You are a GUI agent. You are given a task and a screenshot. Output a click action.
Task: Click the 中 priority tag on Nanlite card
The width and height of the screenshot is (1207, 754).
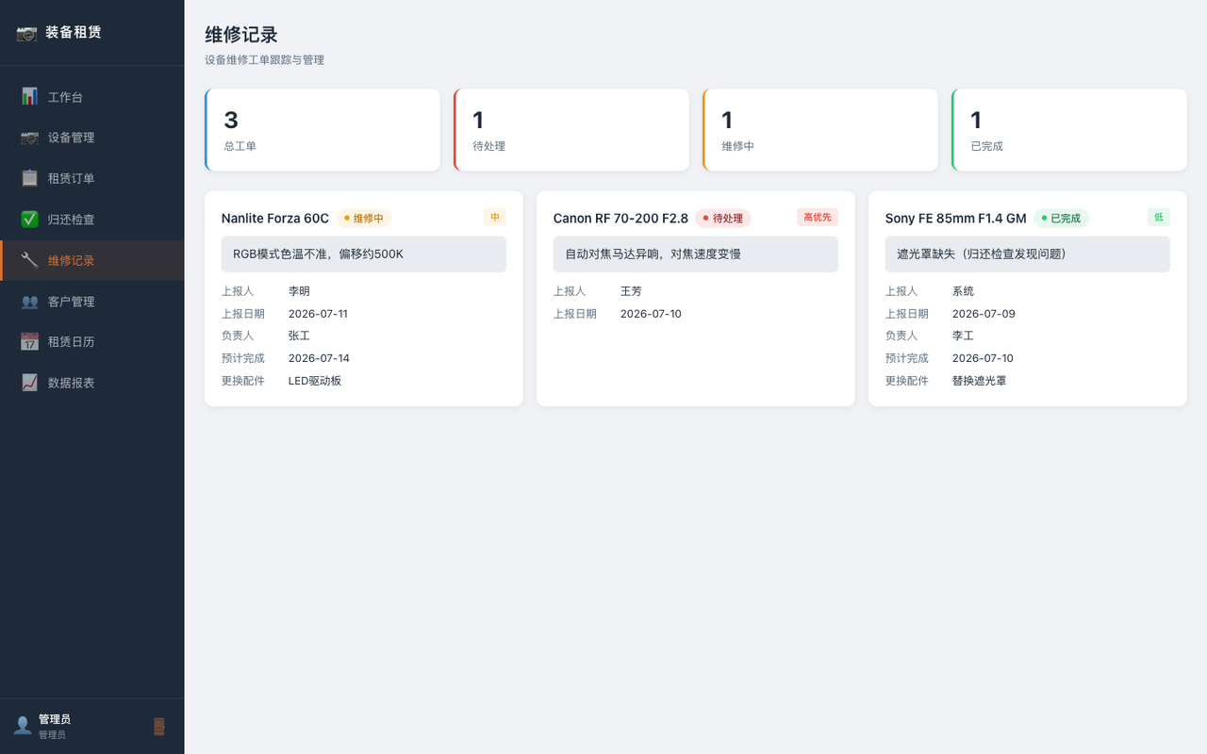click(495, 218)
